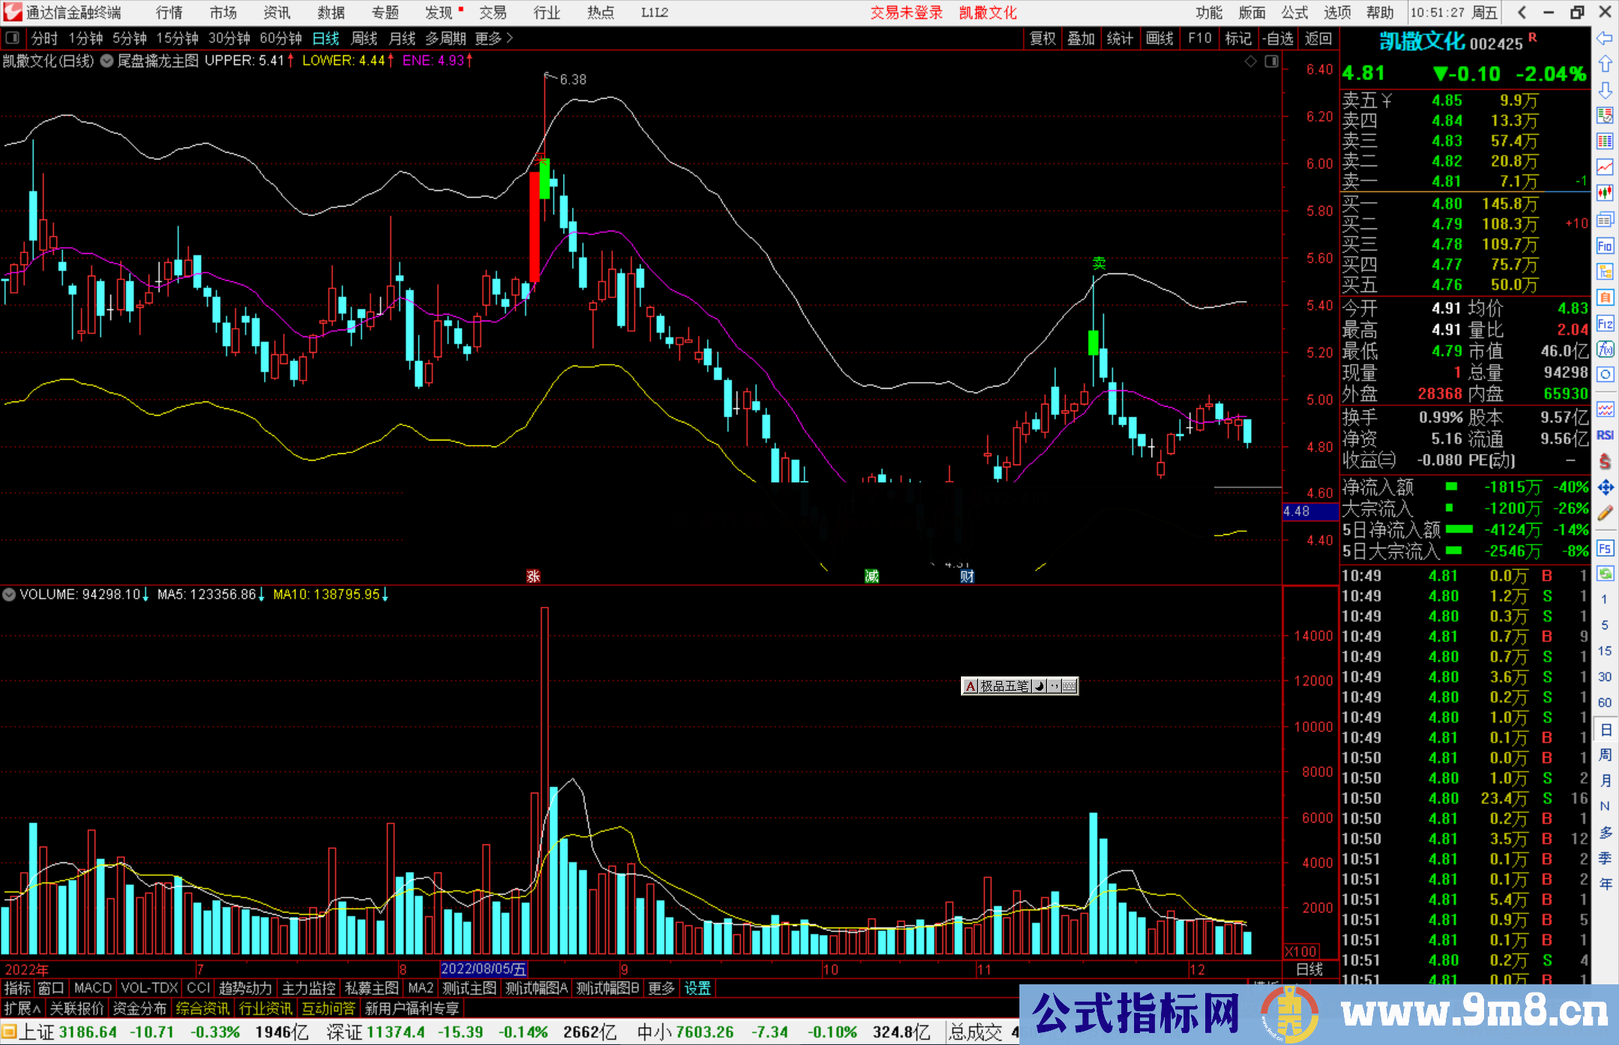Click the f(x) formula icon
Screen dimensions: 1619x1045
tap(1605, 349)
